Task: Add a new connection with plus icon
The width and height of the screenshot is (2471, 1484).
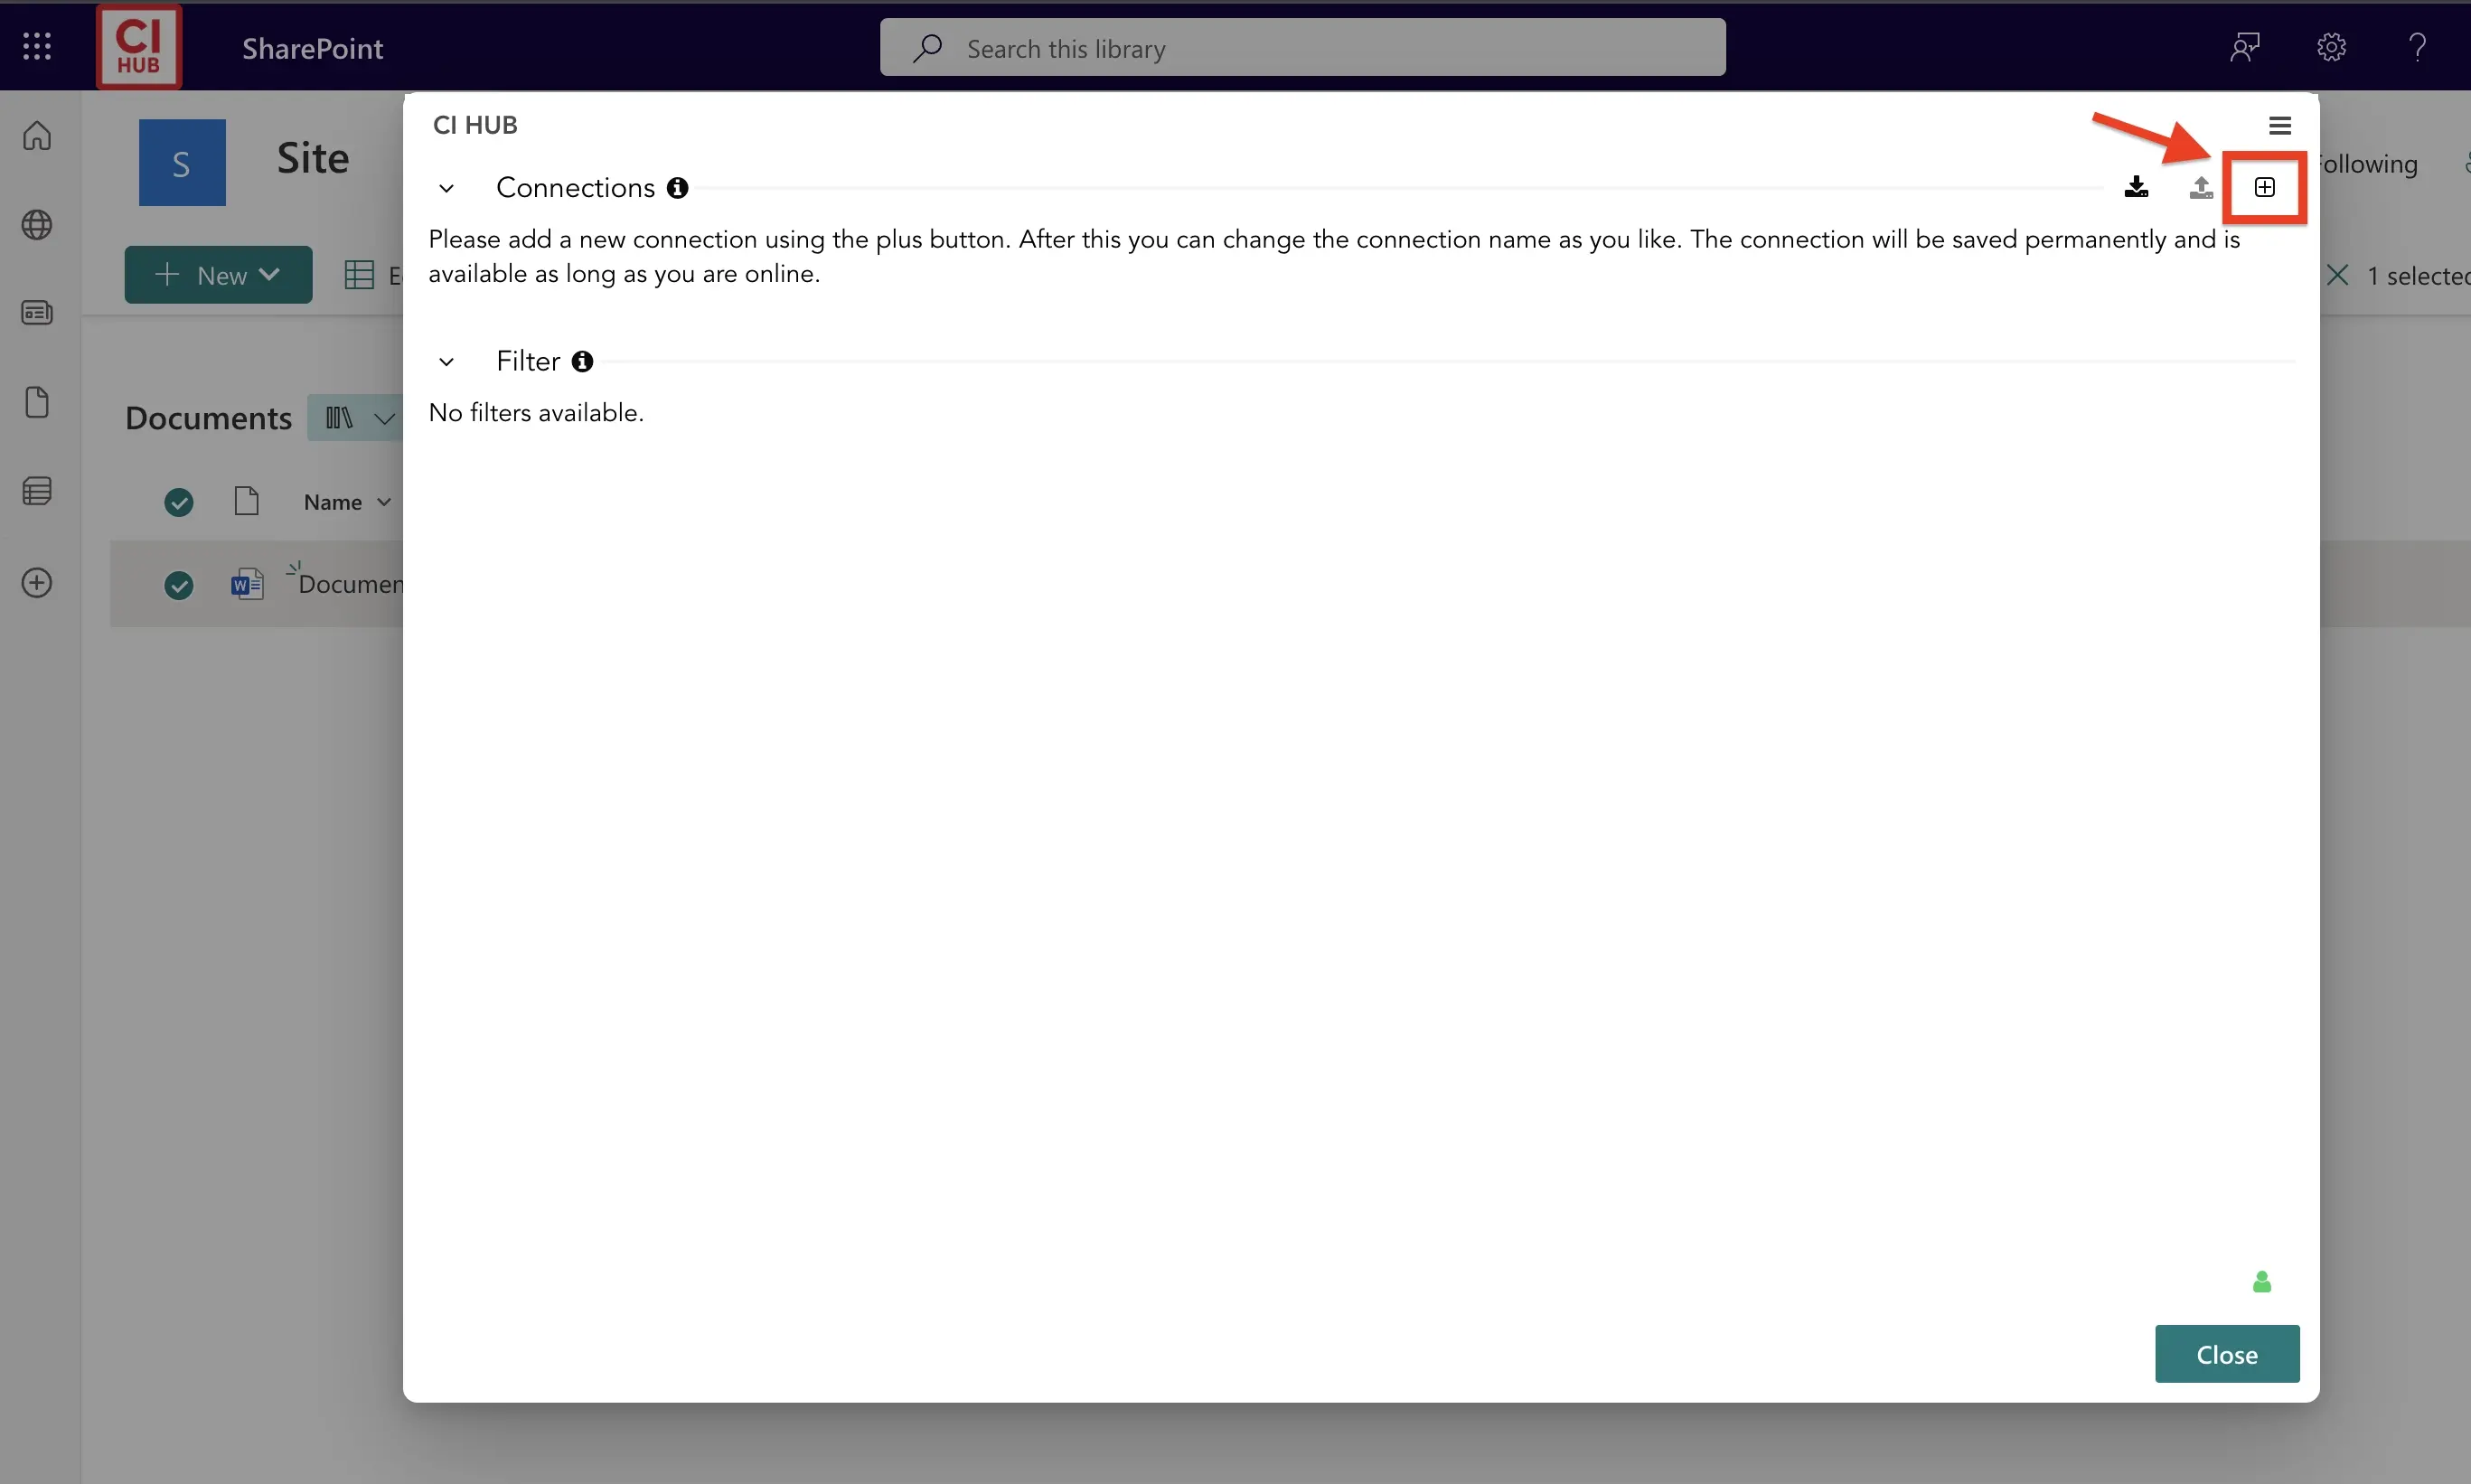Action: [2264, 187]
